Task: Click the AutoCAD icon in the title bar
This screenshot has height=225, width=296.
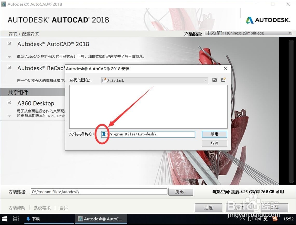Action: click(x=4, y=4)
